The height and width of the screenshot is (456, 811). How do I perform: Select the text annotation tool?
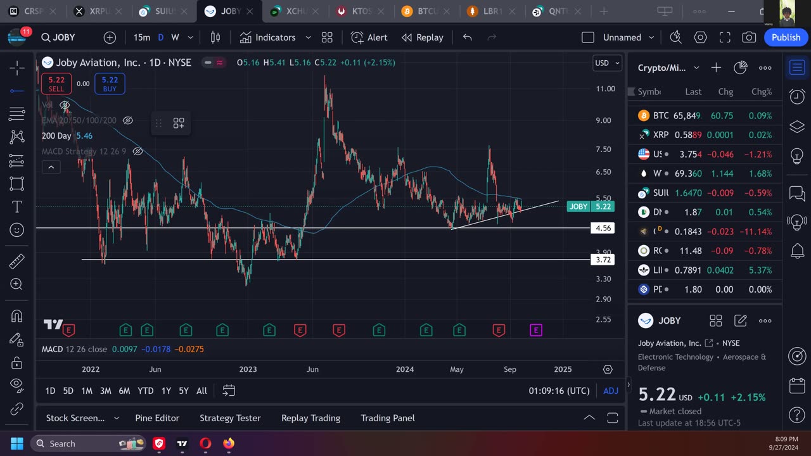17,207
